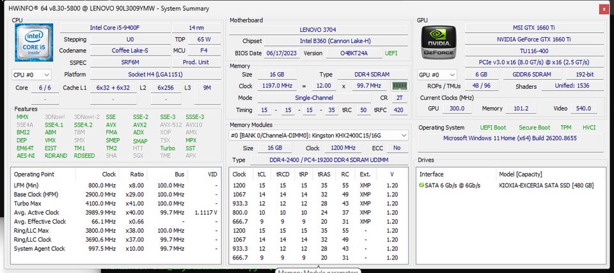Image resolution: width=614 pixels, height=273 pixels.
Task: Open the GPU #0 selector dropdown
Action: pyautogui.click(x=437, y=74)
